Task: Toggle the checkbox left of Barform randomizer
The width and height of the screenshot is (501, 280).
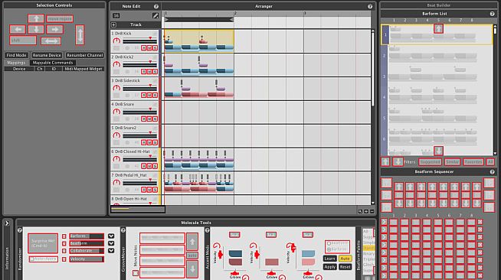Action: coord(64,236)
